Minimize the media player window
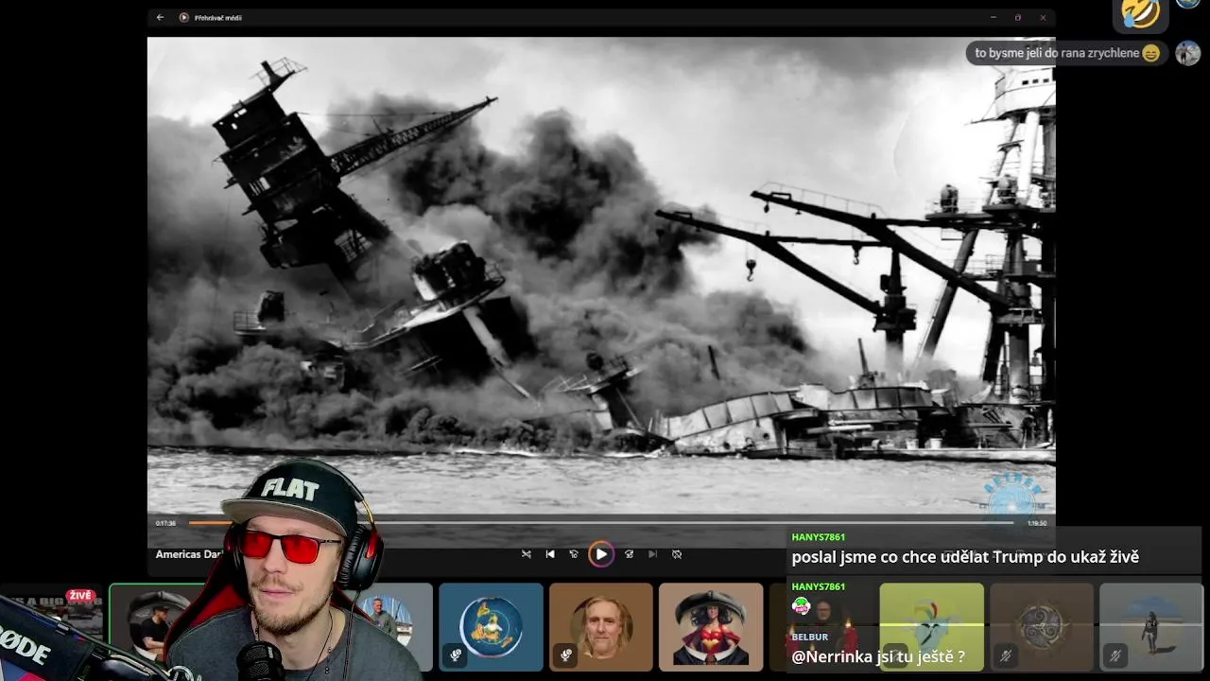 [993, 17]
